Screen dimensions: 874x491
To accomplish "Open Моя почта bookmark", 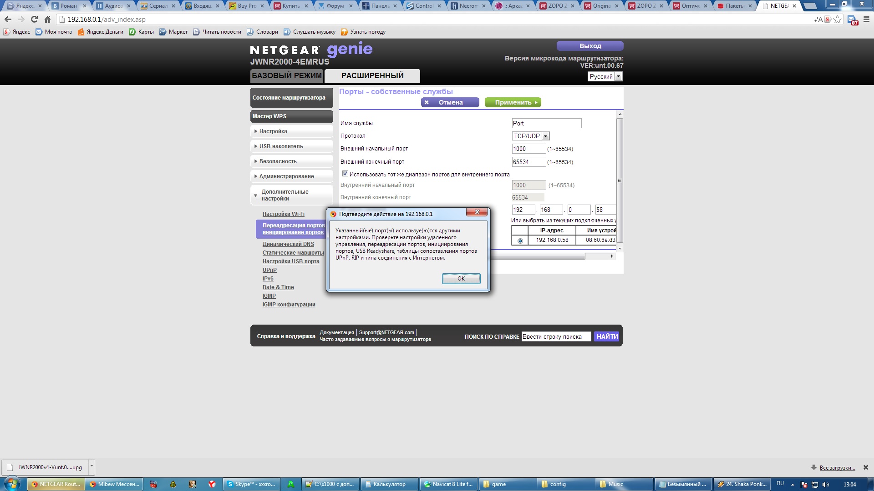I will (x=54, y=32).
